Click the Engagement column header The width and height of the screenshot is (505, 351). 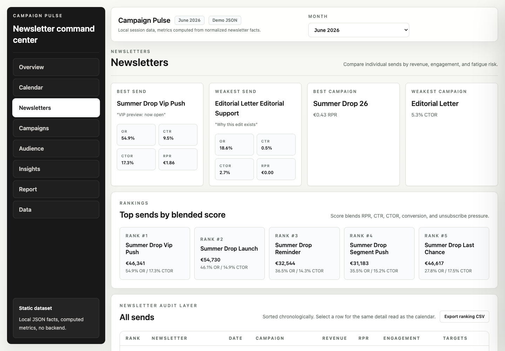click(402, 338)
